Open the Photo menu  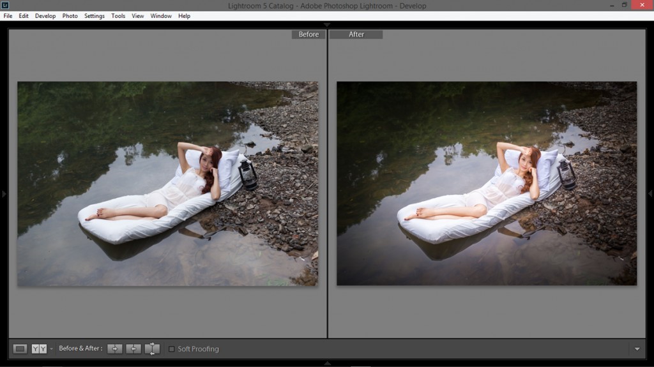(x=70, y=16)
